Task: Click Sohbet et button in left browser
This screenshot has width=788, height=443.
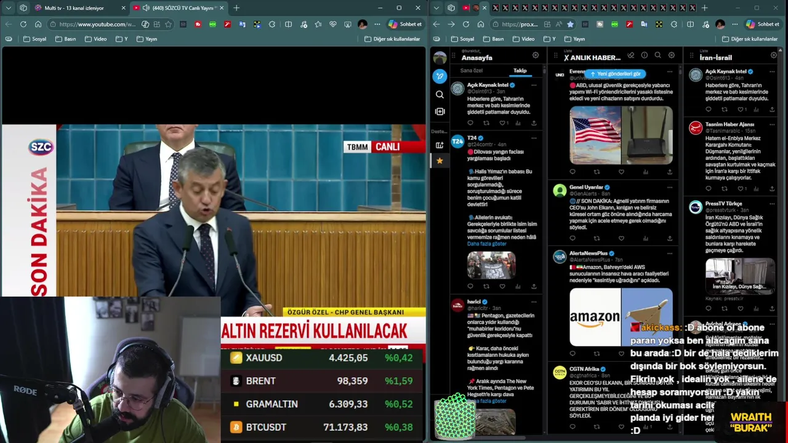Action: click(x=405, y=24)
